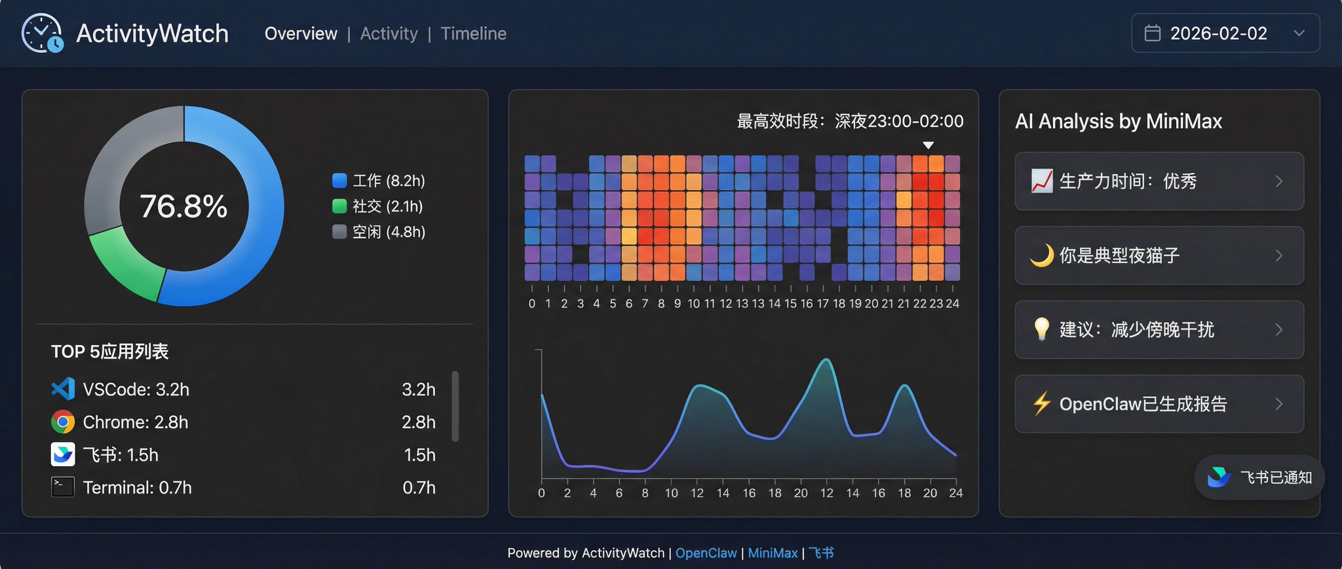The width and height of the screenshot is (1342, 569).
Task: Click the ActivityWatch clock logo
Action: click(x=43, y=33)
